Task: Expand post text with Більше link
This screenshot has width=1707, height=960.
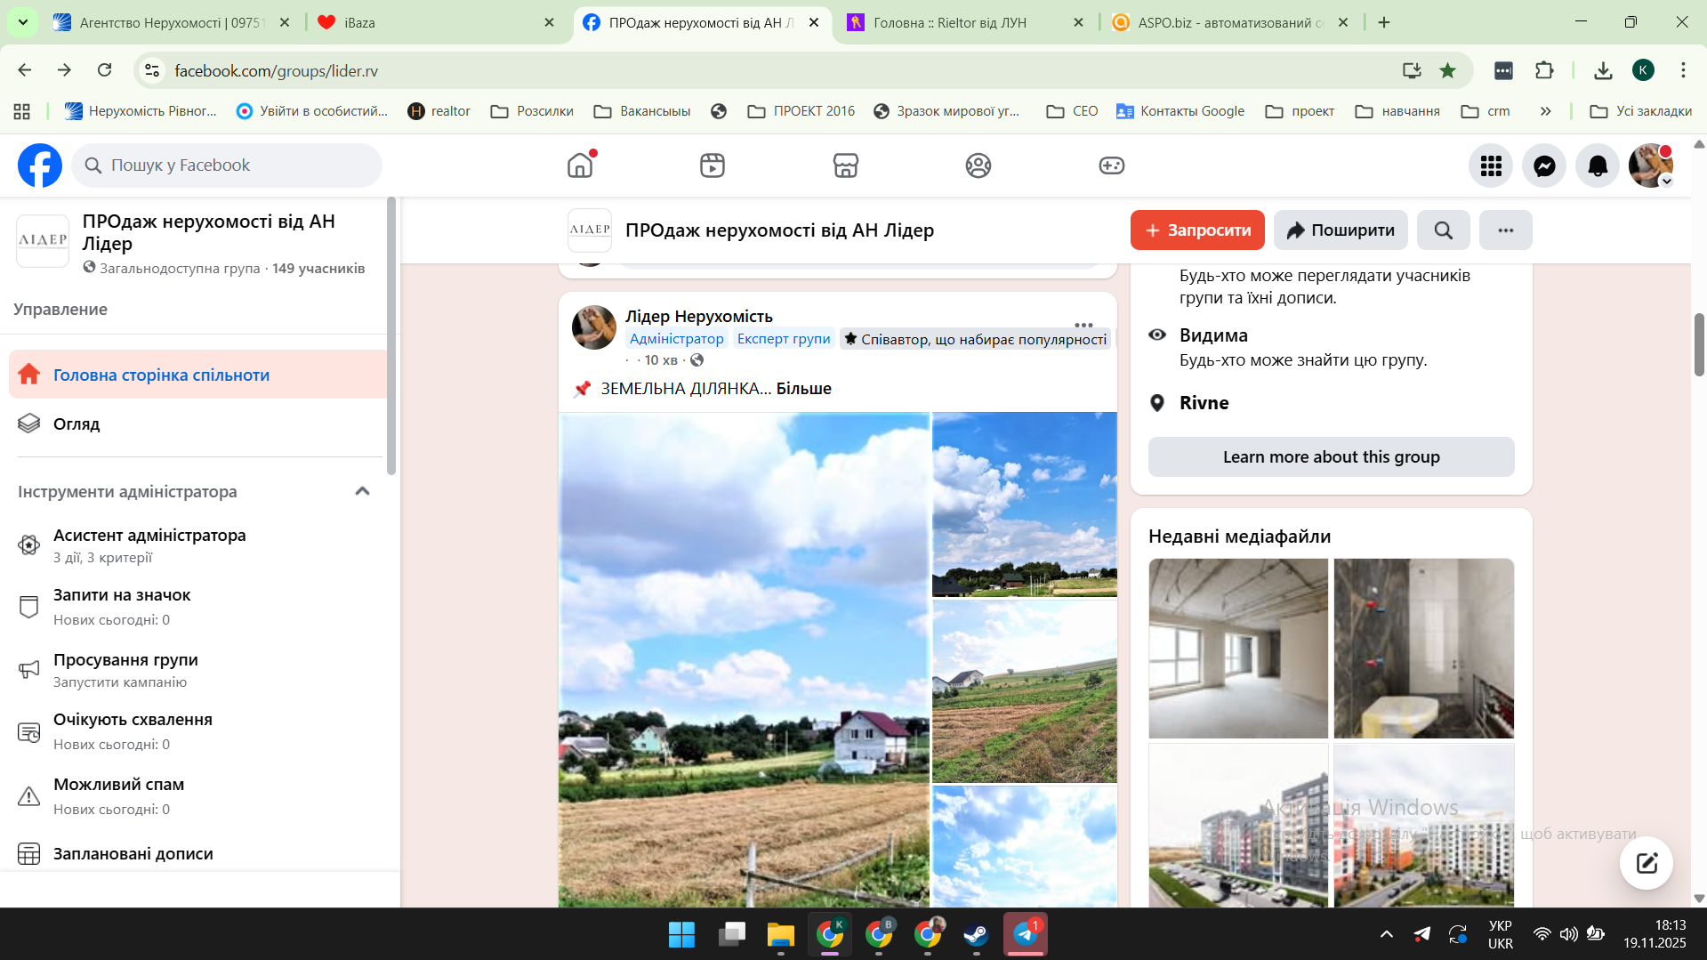Action: 803,389
